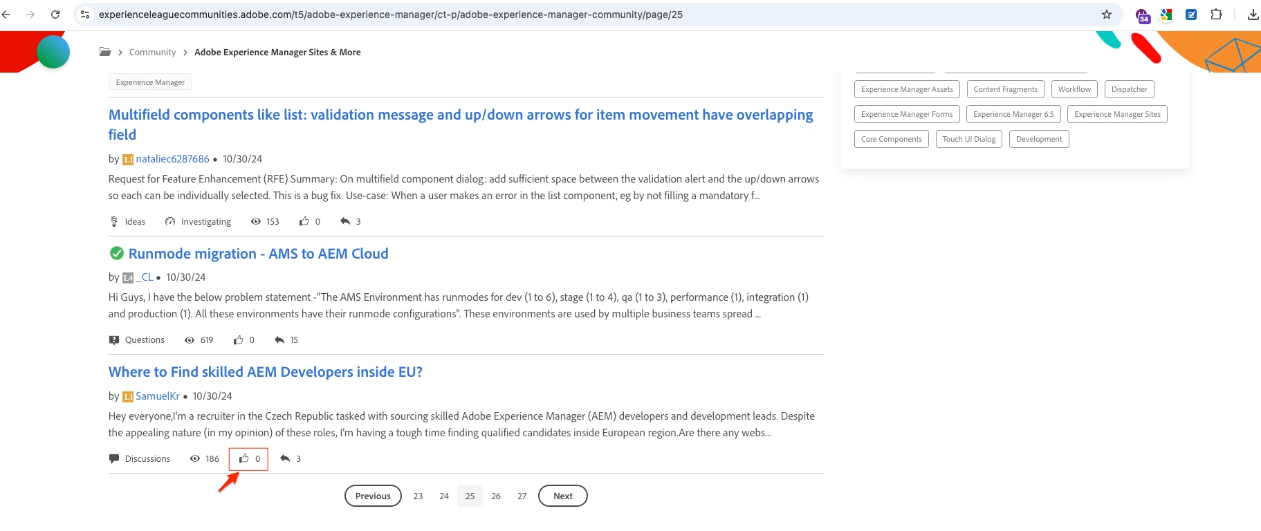Click the views eye icon beside 186

click(x=195, y=458)
